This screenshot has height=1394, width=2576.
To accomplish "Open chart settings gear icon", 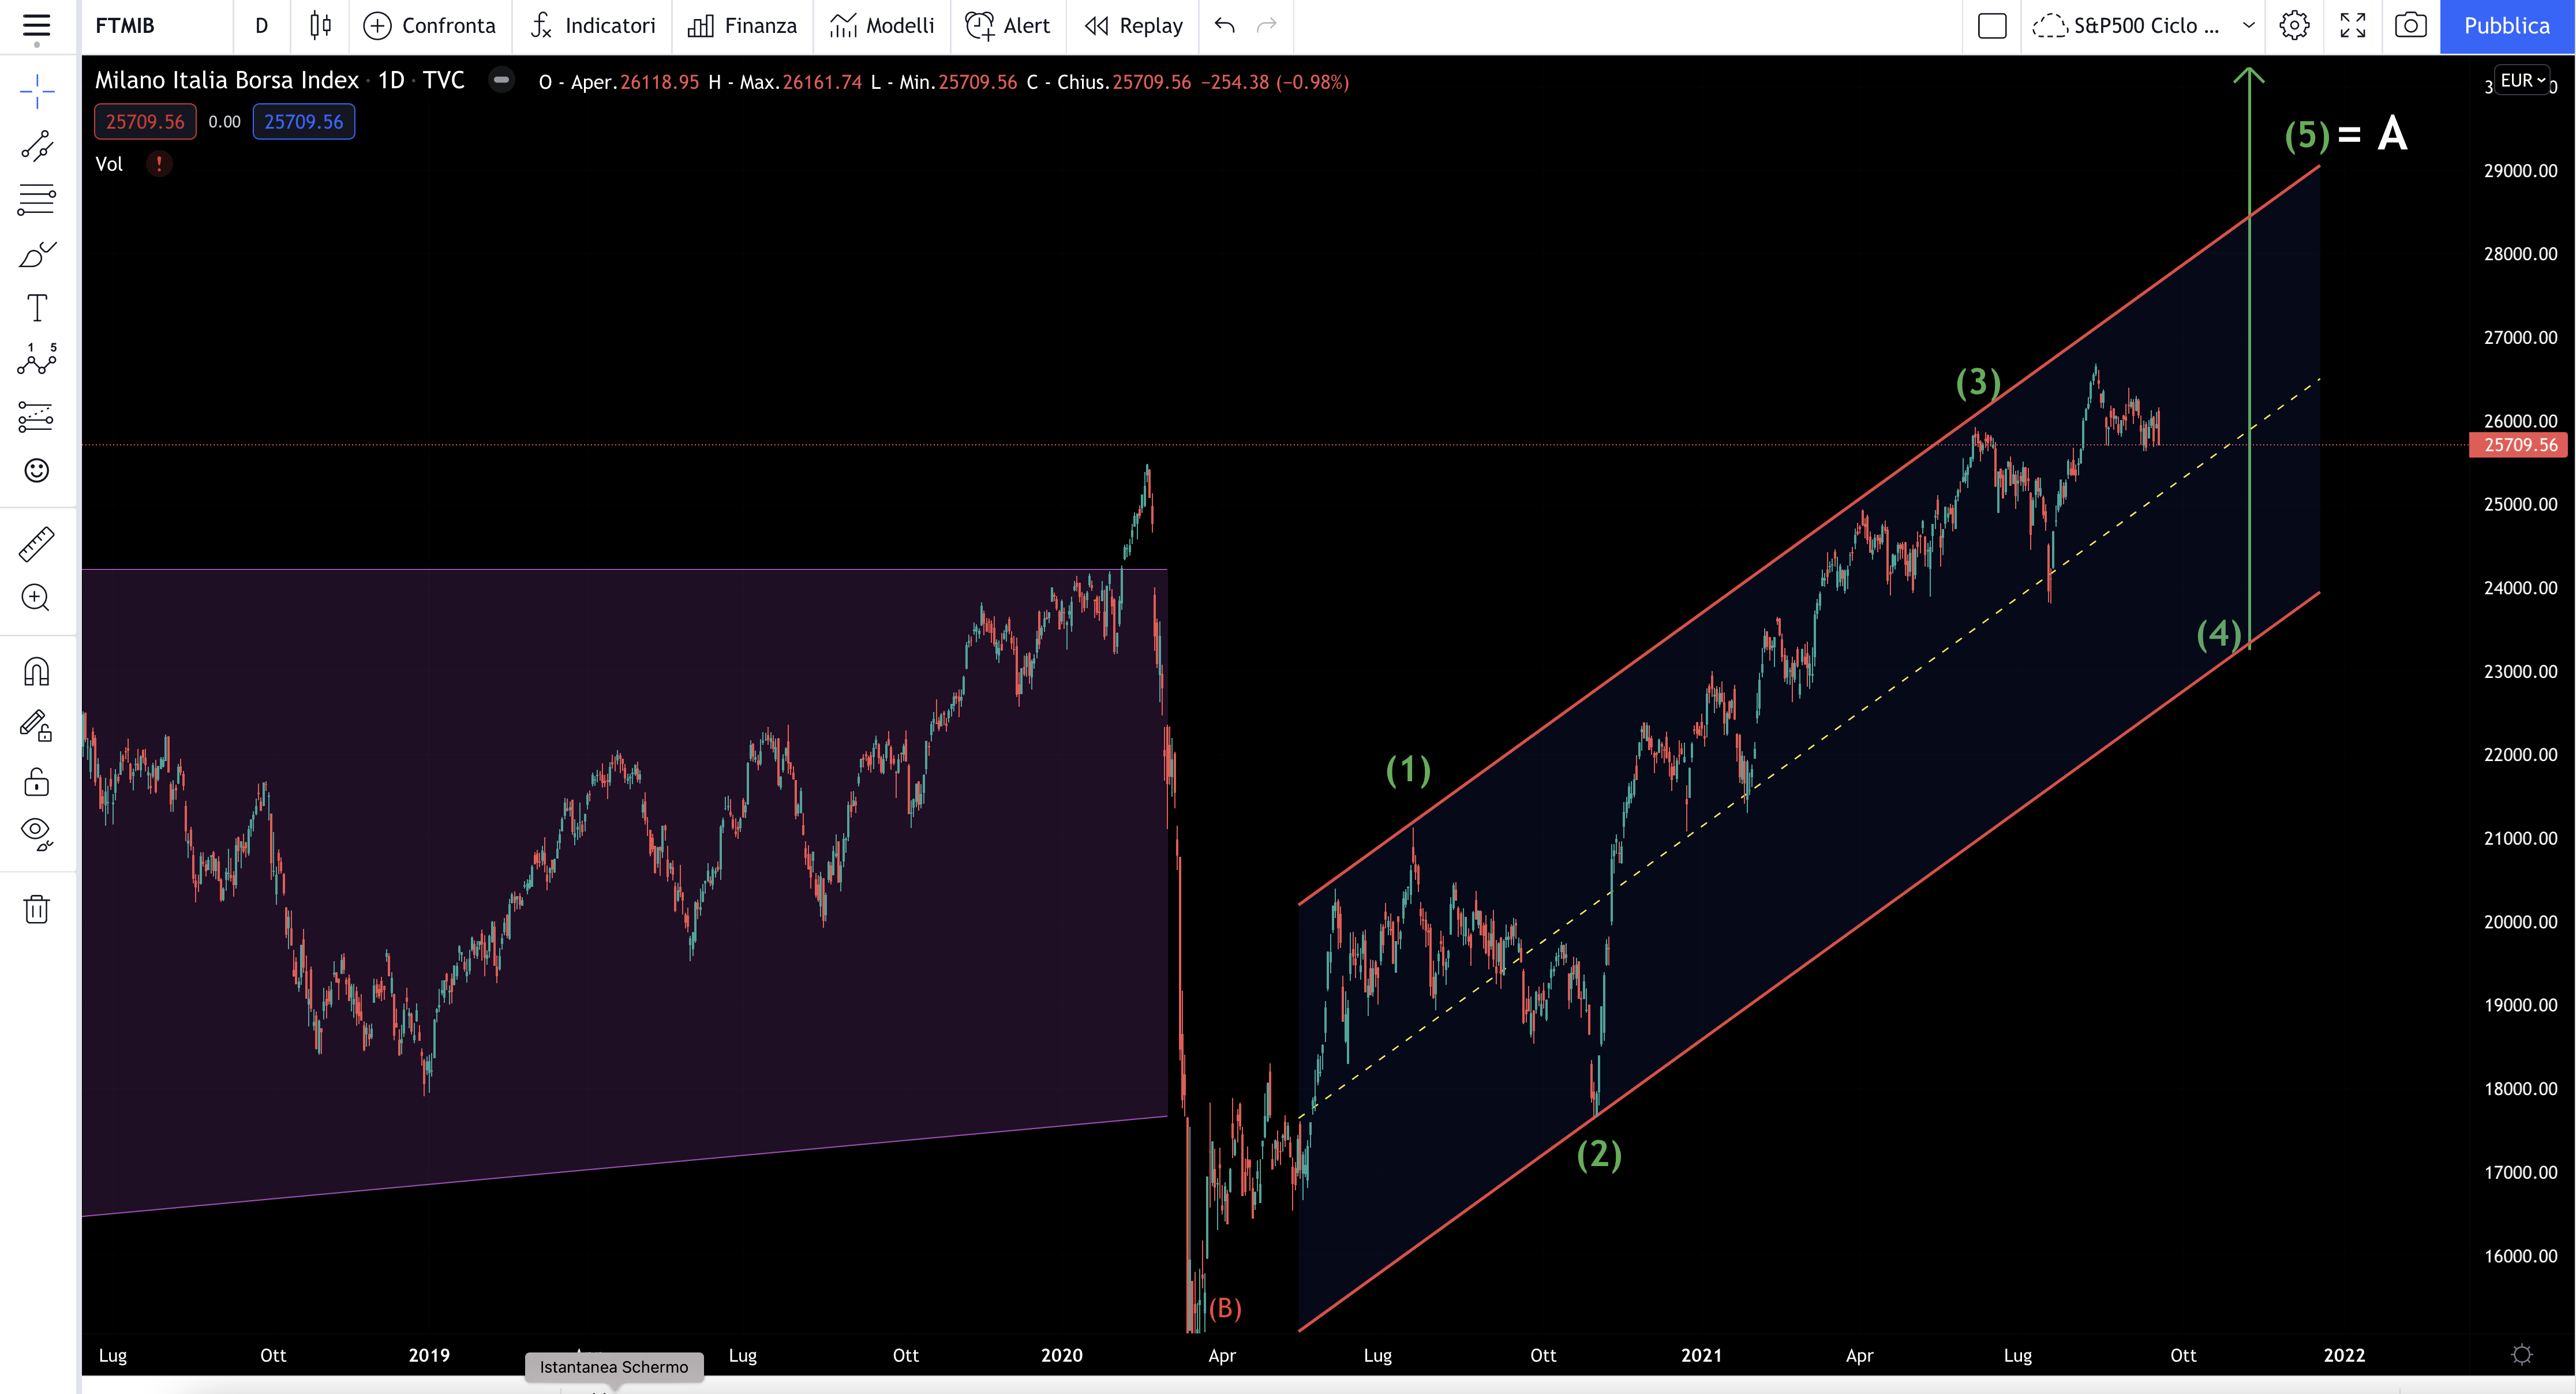I will [2294, 26].
